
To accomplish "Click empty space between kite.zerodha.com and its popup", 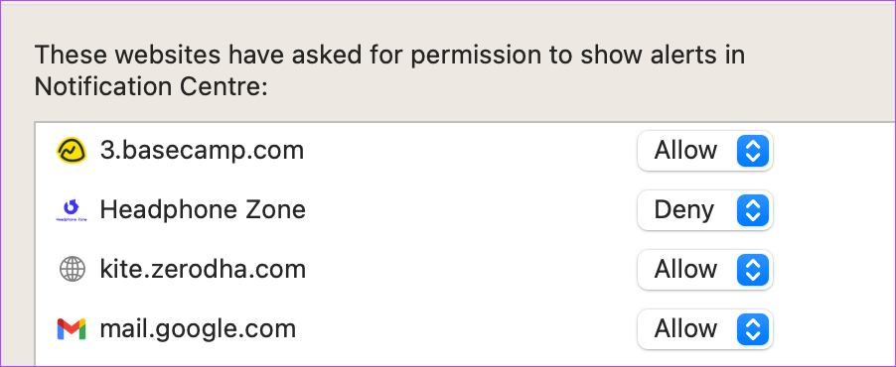I will [472, 270].
